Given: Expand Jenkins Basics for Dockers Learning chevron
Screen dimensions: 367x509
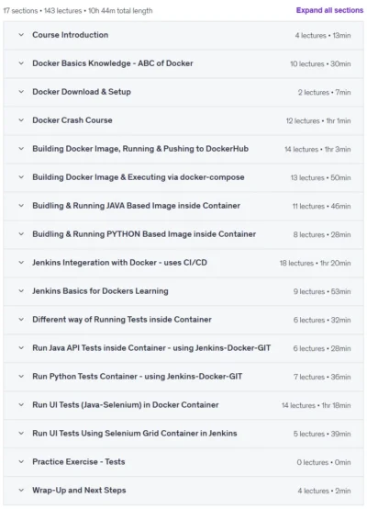Looking at the screenshot, I should click(x=21, y=291).
